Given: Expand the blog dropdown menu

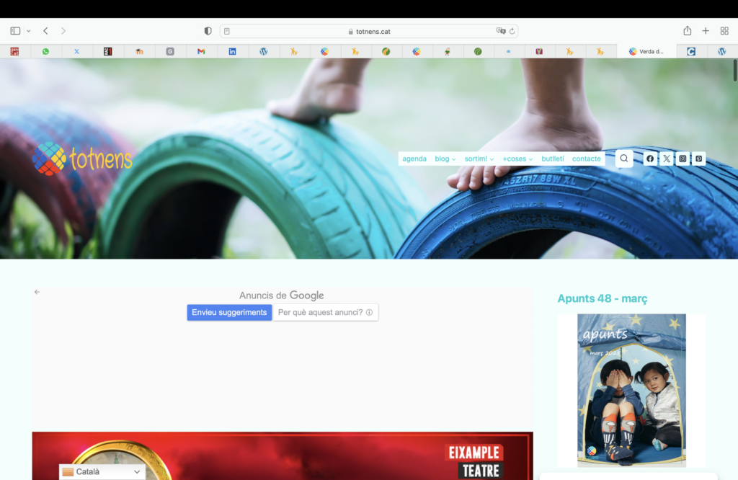Looking at the screenshot, I should 445,159.
